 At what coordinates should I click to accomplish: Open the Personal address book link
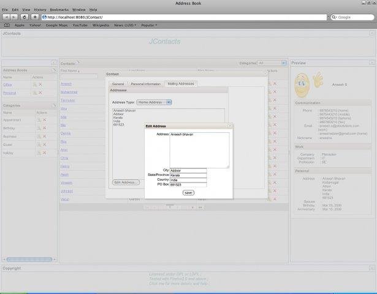tap(10, 92)
